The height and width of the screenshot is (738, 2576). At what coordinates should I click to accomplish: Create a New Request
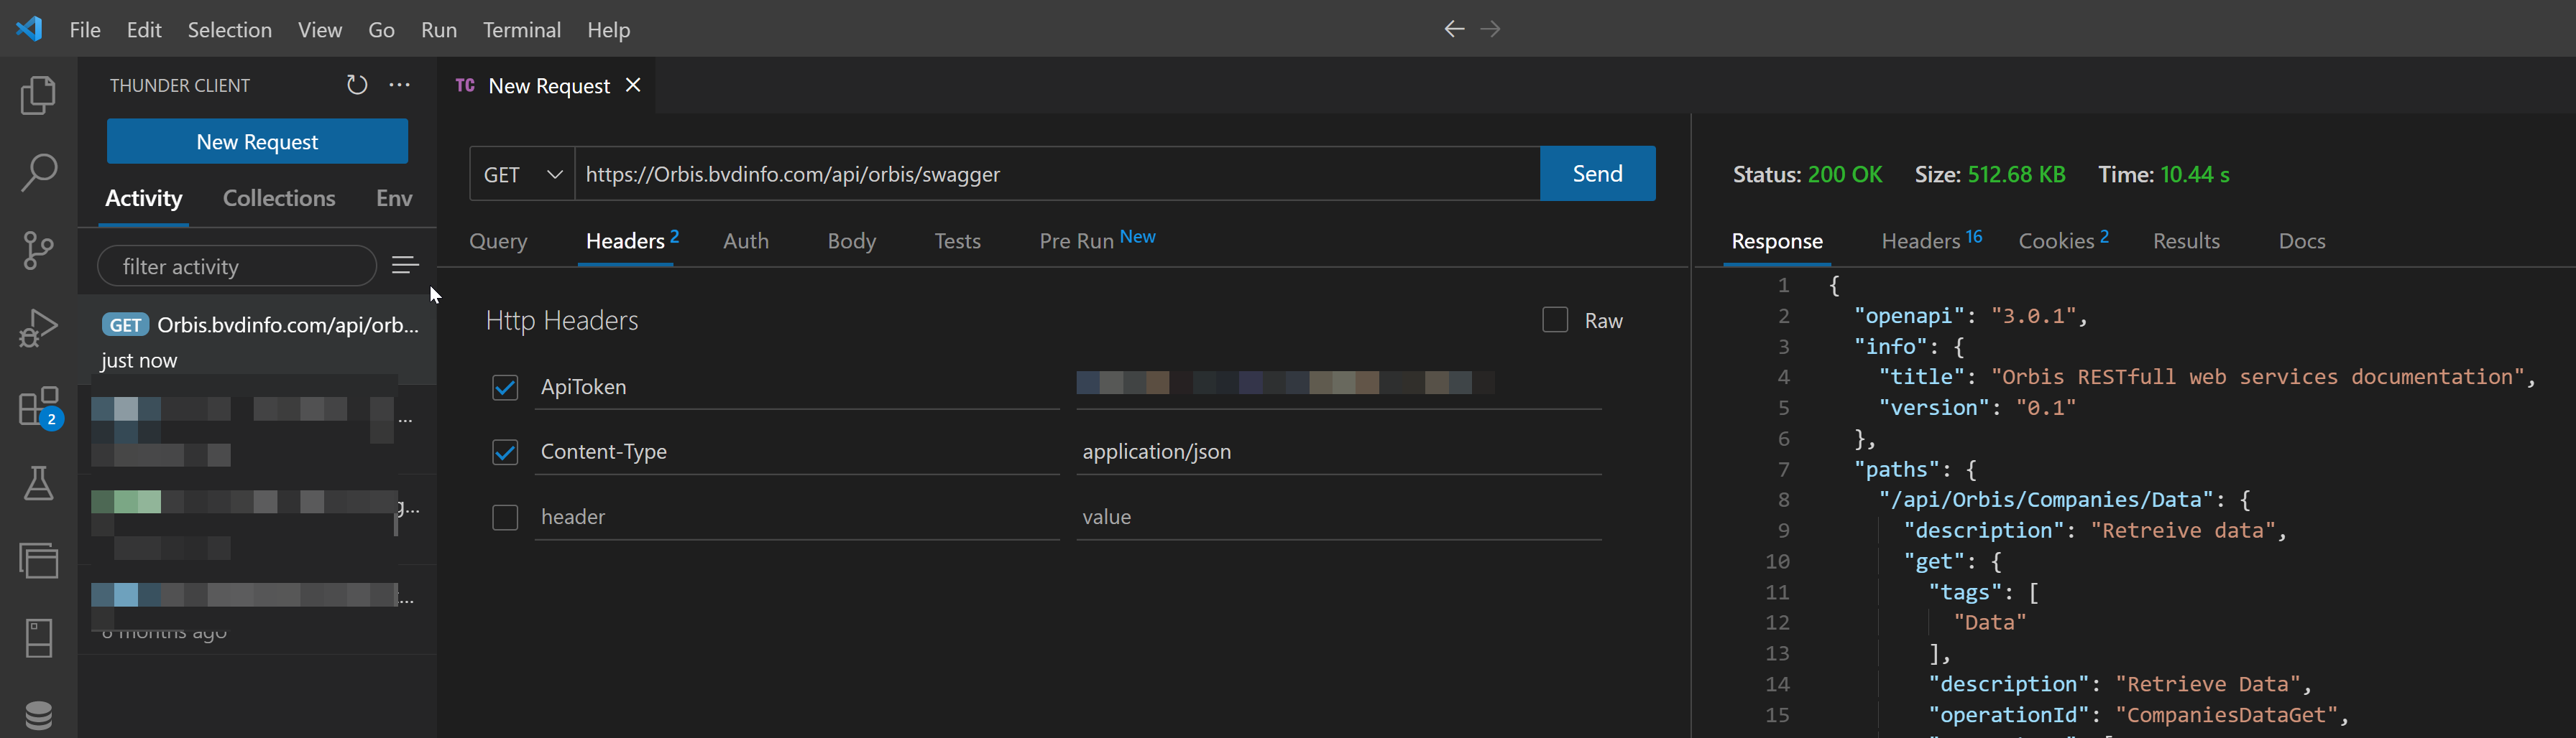257,141
